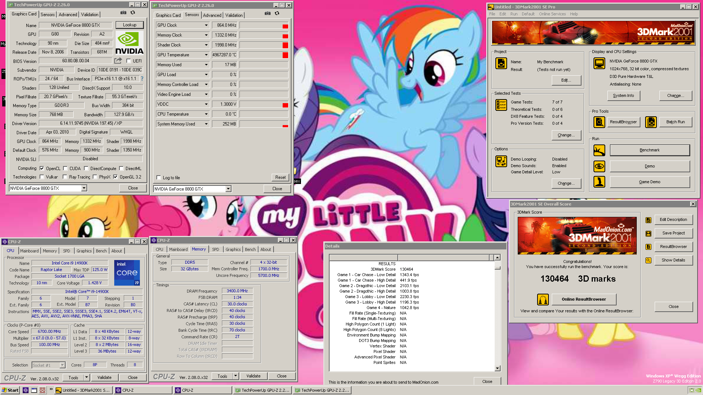Click the ResultBrowser icon in Overall Score dialog
This screenshot has height=395, width=703.
tap(648, 247)
